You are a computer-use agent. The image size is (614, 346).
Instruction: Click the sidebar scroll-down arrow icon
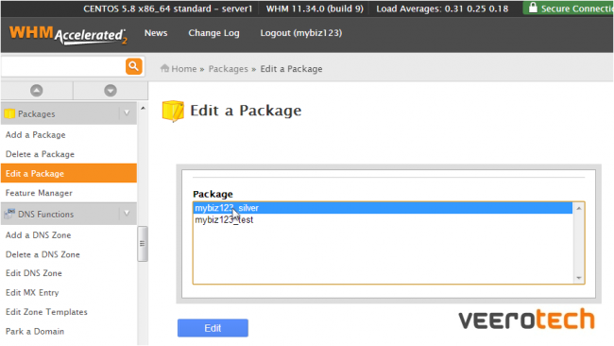111,91
